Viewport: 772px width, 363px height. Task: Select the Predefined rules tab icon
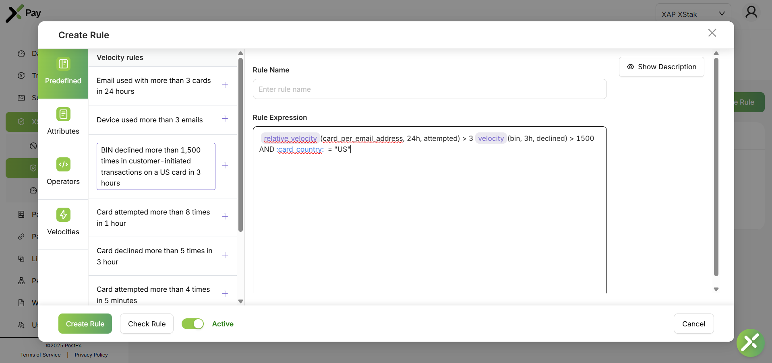(63, 64)
